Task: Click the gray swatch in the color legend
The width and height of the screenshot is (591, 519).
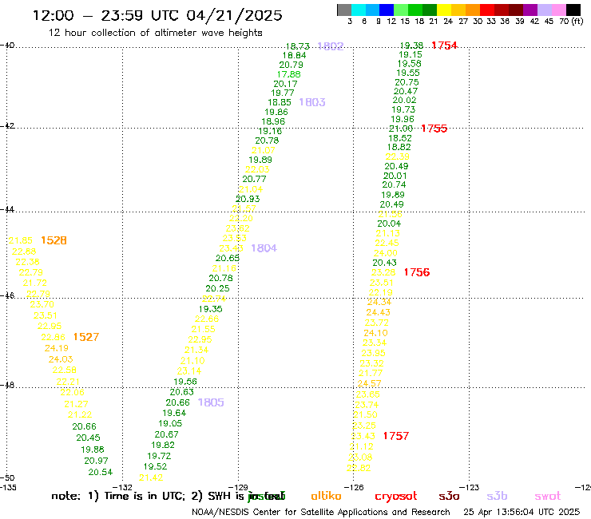Action: coord(344,10)
